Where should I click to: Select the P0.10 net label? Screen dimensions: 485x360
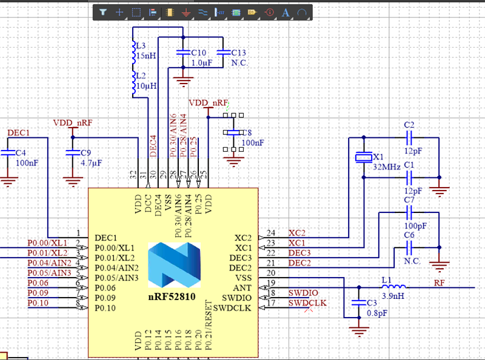[x=38, y=303]
